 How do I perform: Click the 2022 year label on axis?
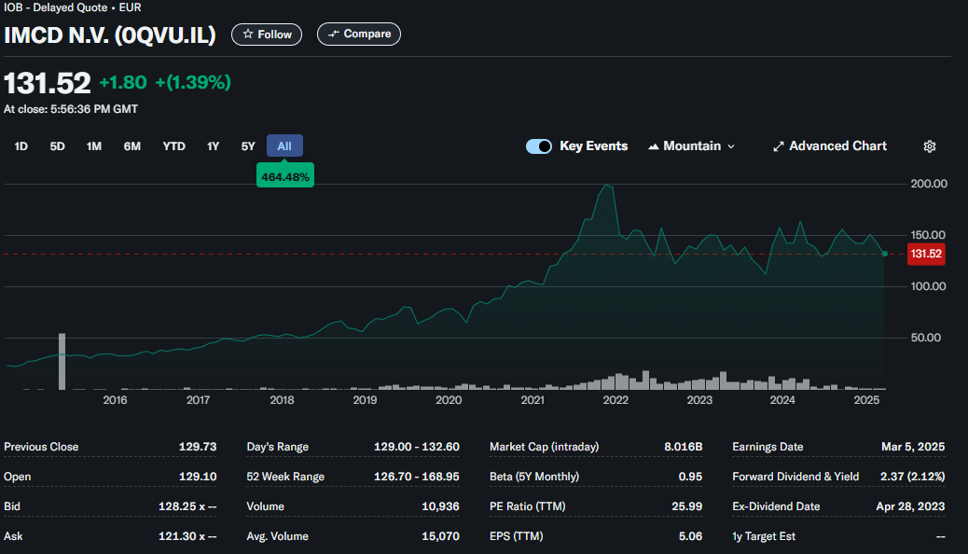click(x=615, y=400)
